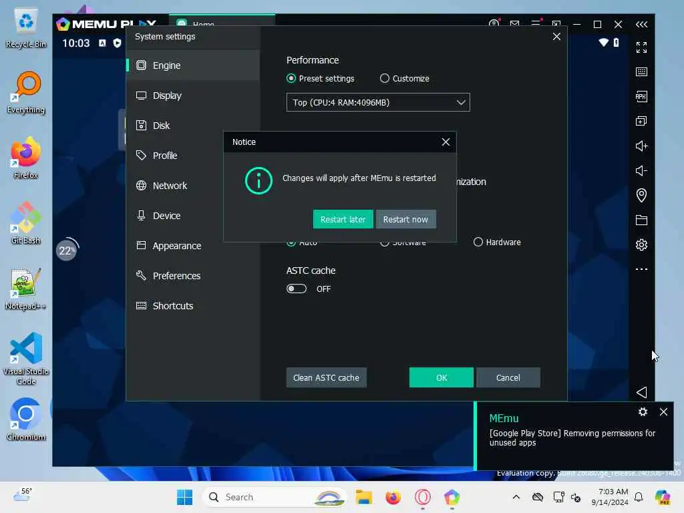Open the notifications bell in taskbar
684x513 pixels.
pos(639,497)
